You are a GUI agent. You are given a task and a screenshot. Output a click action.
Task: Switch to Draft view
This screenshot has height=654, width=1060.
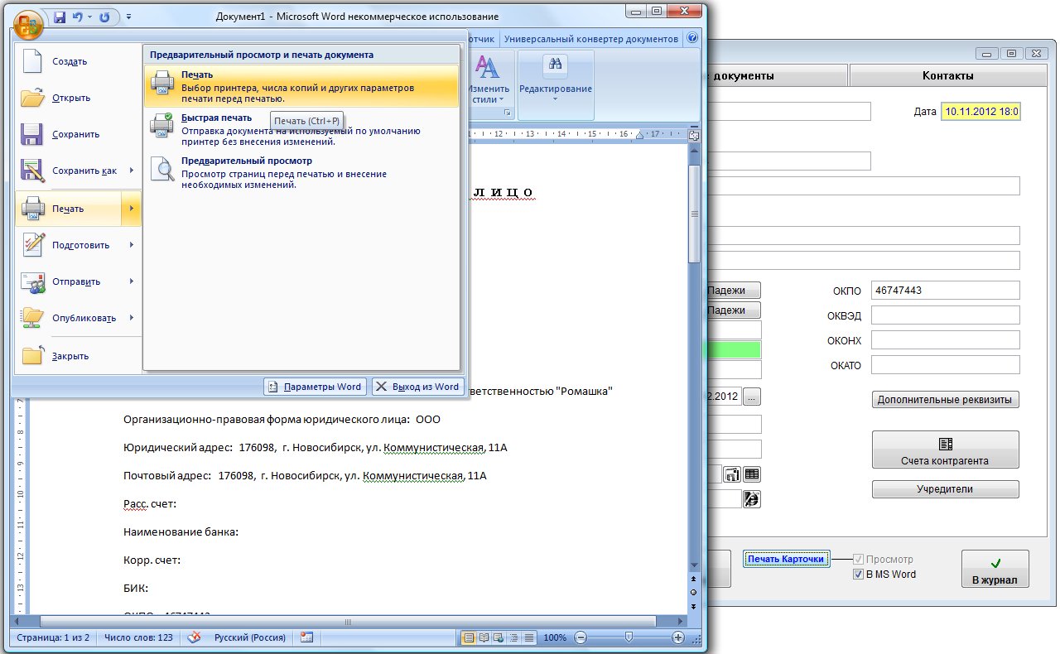[528, 637]
